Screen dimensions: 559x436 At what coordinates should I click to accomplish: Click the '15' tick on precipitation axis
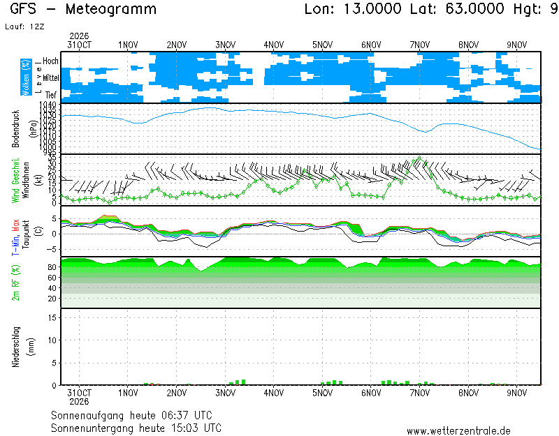click(x=52, y=317)
